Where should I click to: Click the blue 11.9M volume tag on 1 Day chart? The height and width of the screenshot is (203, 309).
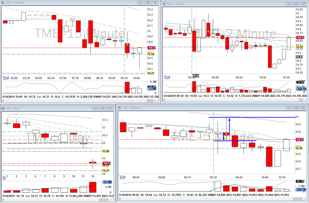tap(108, 182)
